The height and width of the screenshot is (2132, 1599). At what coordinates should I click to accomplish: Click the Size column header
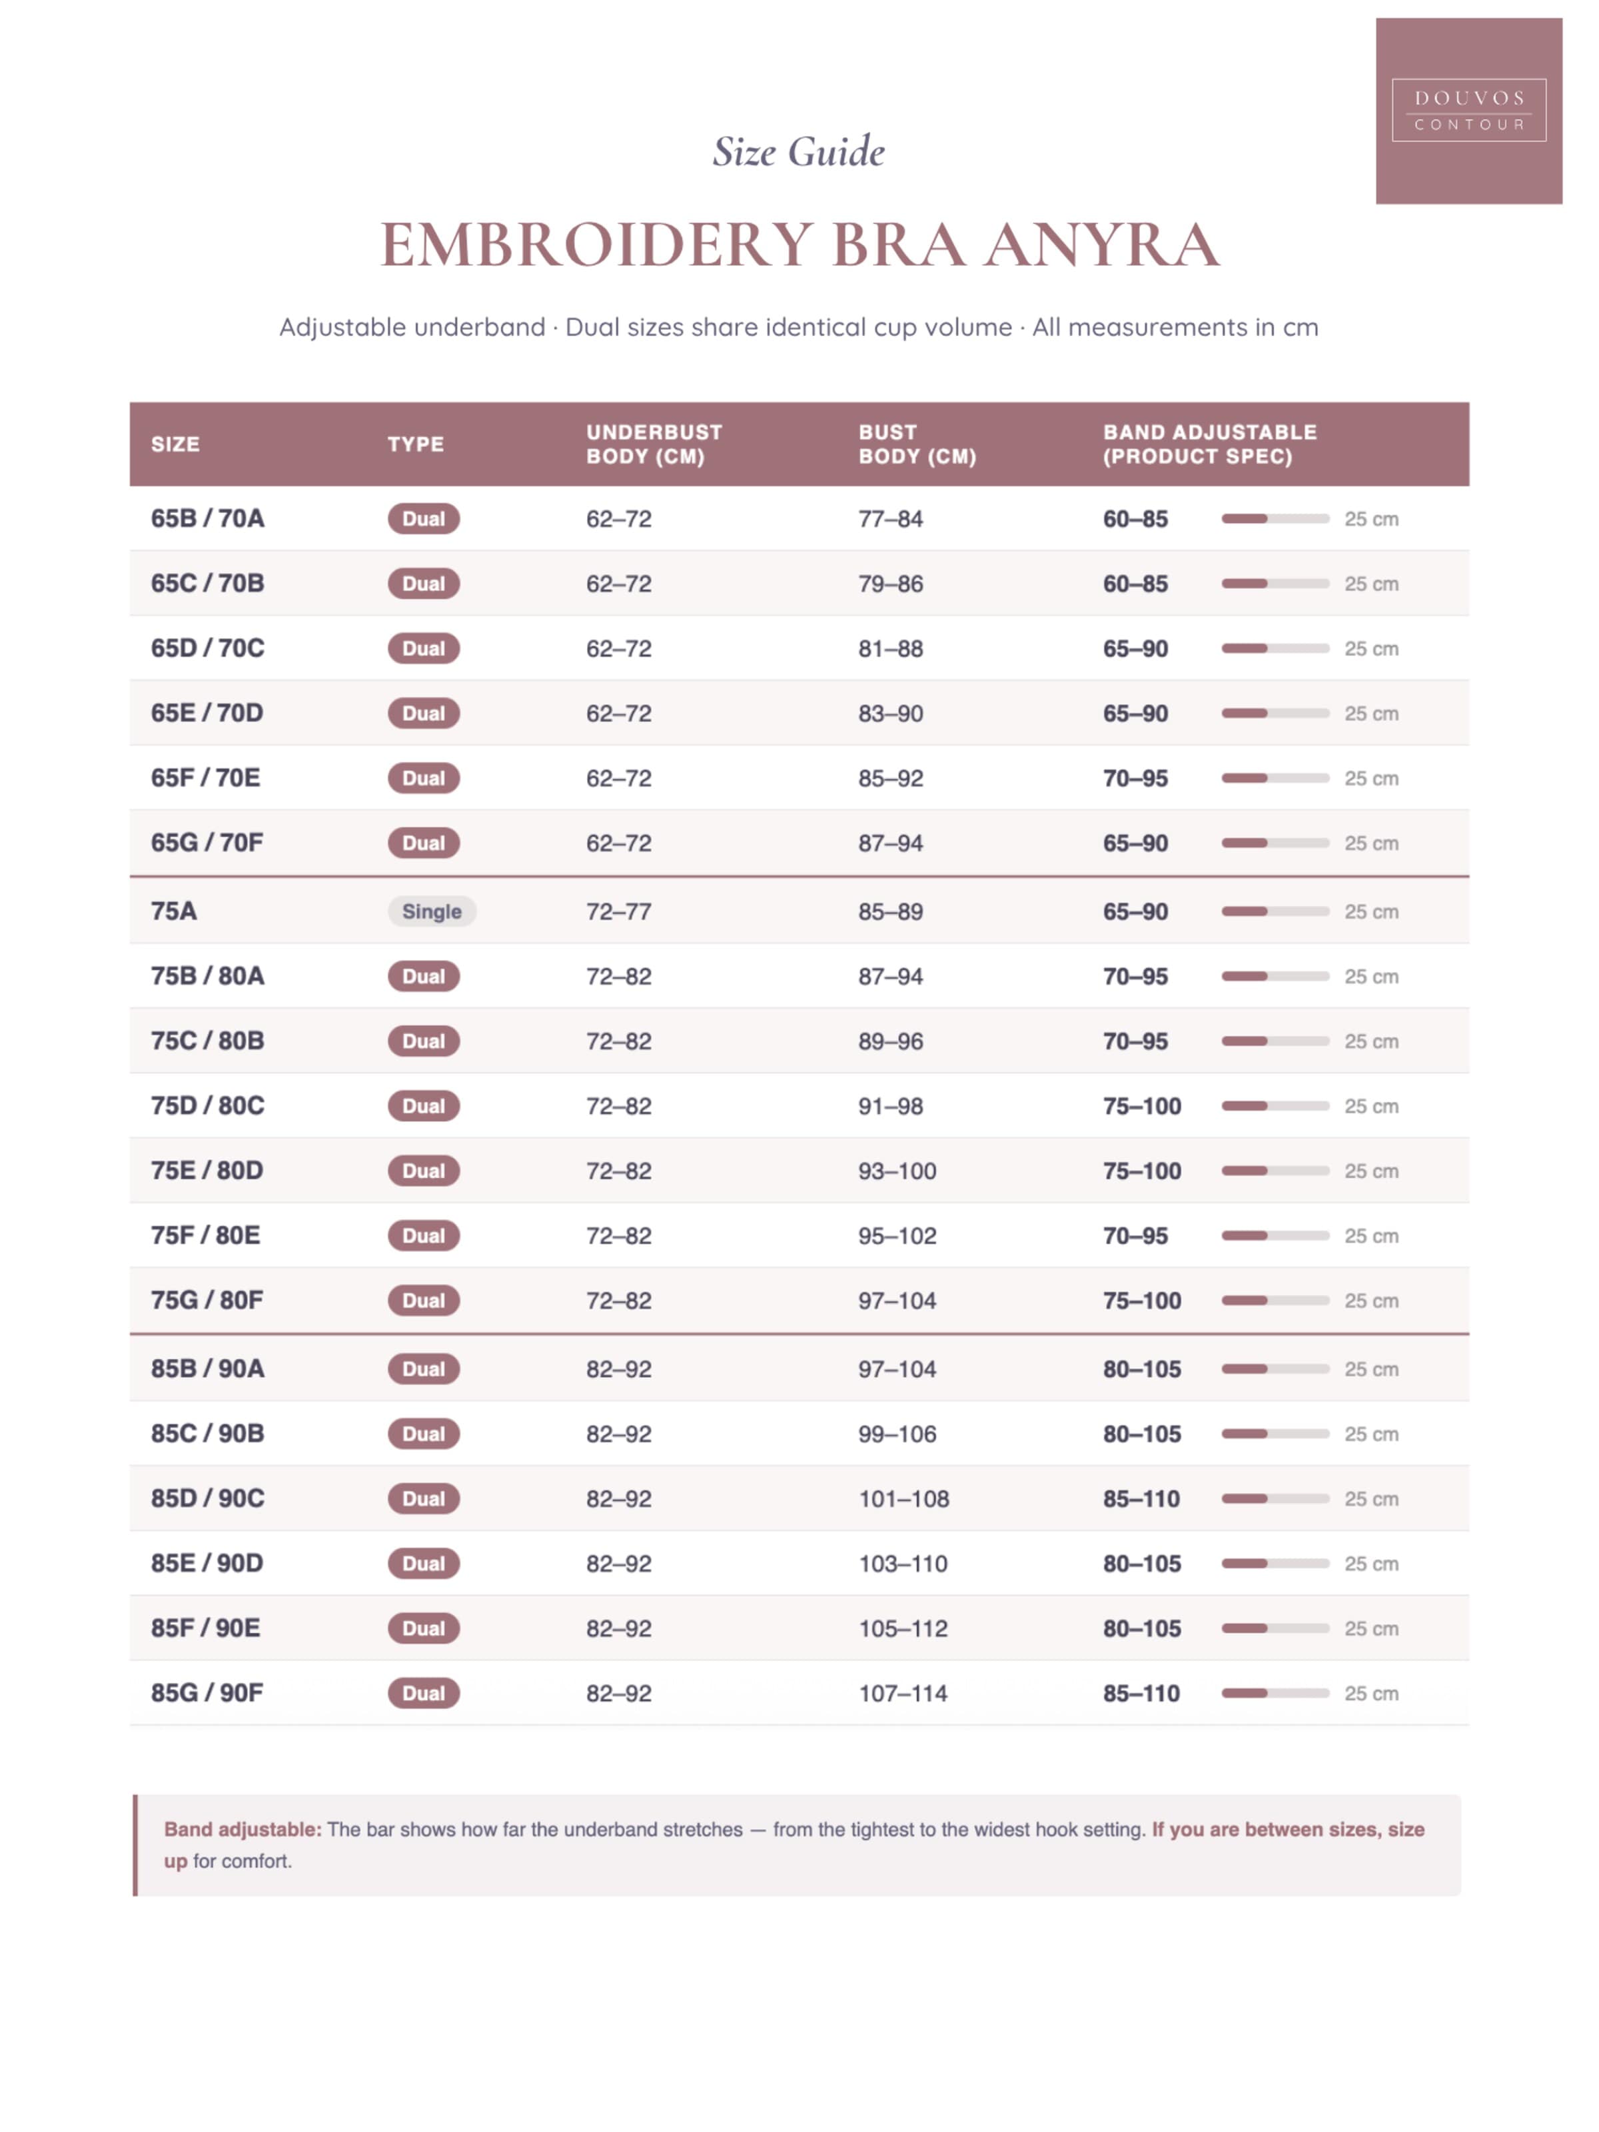pyautogui.click(x=175, y=444)
